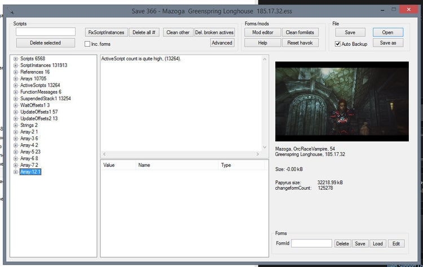Click the Reset havok button
Screen dimensions: 423x267
[300, 43]
